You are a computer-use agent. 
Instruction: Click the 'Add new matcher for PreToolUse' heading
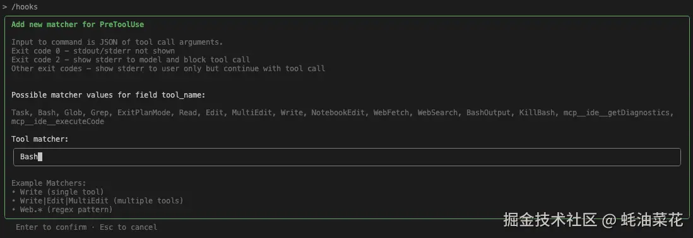78,24
